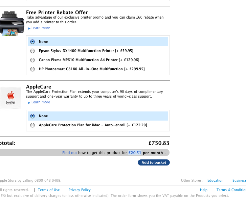Image resolution: width=246 pixels, height=204 pixels.
Task: Open the Education store link
Action: click(216, 180)
